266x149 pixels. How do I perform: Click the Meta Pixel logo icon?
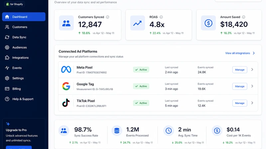pos(66,70)
